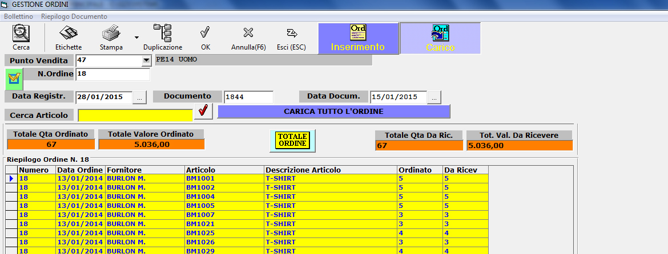Viewport: 668px width, 254px height.
Task: Click Esci (ESC) exit icon
Action: click(291, 33)
